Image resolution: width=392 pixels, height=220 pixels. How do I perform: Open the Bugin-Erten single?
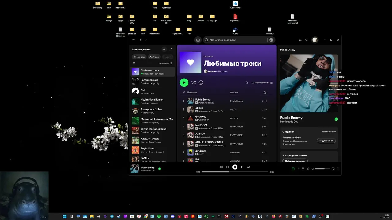(x=153, y=150)
